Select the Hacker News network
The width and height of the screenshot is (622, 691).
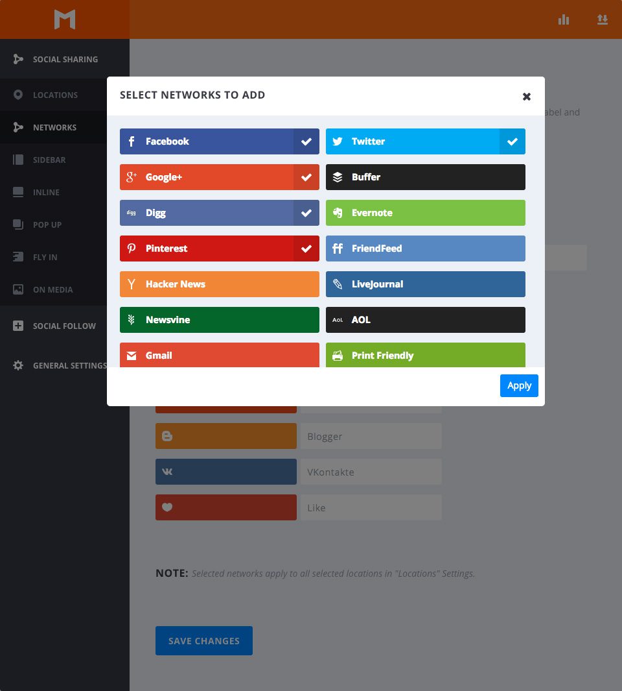coord(219,284)
